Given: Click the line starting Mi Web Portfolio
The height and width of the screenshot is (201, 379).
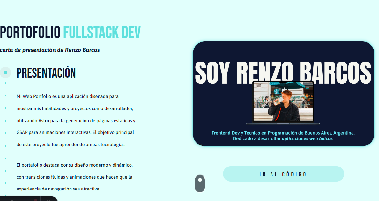Looking at the screenshot, I should pos(68,96).
